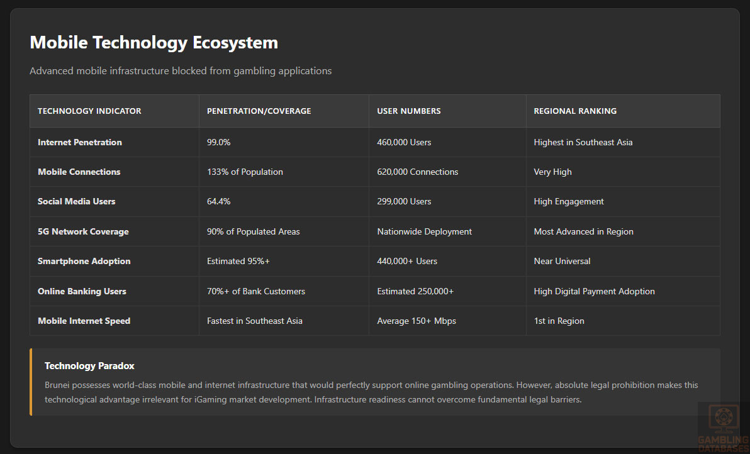Image resolution: width=750 pixels, height=454 pixels.
Task: Select the Social Media Users row label
Action: coord(77,201)
